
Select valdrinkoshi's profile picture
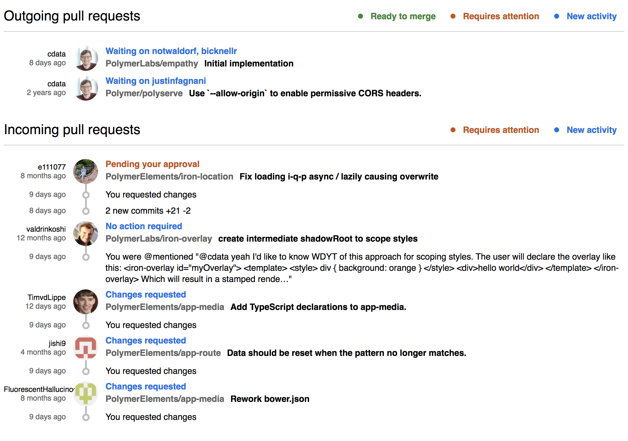click(x=86, y=234)
